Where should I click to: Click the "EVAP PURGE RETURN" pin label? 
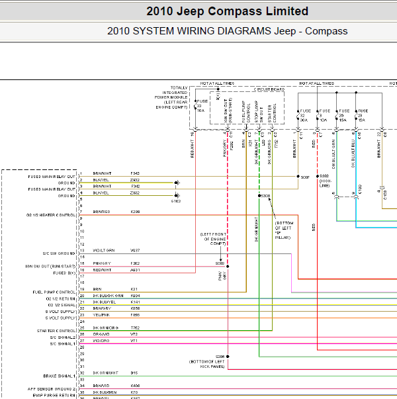[x=54, y=395]
